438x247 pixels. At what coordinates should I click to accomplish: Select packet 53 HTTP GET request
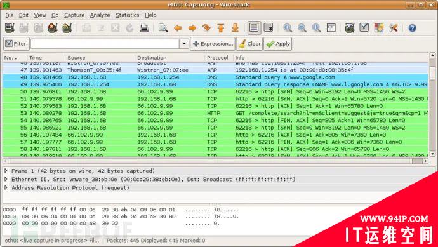point(215,113)
